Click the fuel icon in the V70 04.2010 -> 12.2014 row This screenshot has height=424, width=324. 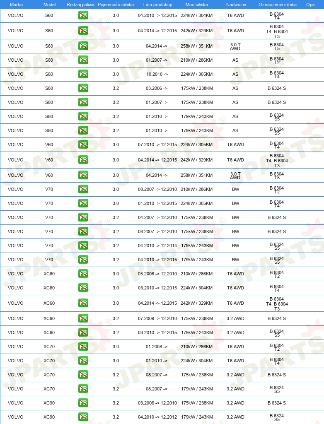83,246
